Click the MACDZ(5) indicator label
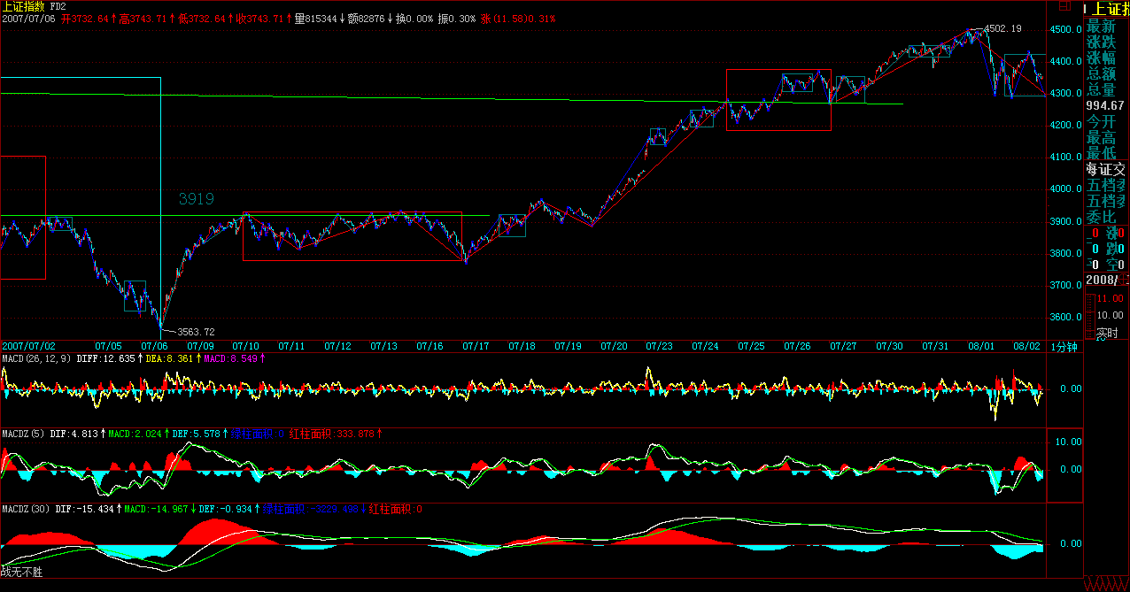Screen dimensions: 1130x592 coord(20,434)
